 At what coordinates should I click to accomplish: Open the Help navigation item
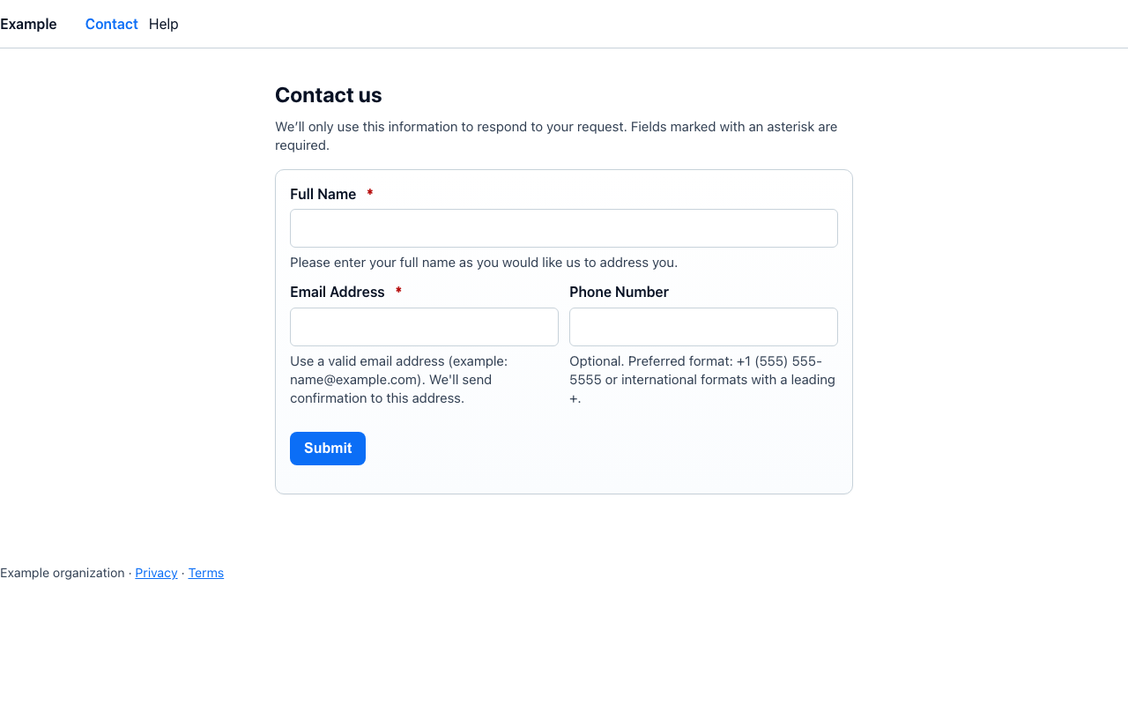[163, 24]
